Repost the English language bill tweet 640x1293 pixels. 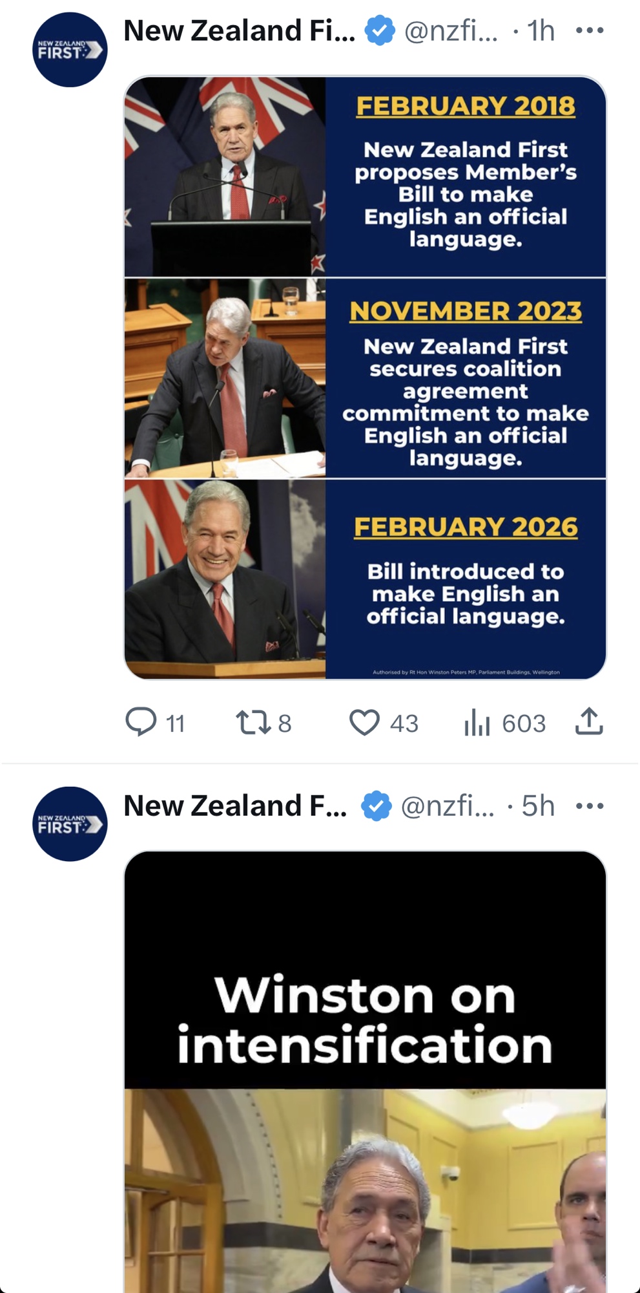pos(253,722)
